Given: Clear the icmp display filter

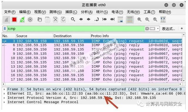Looking at the screenshot, I should click(147, 29).
